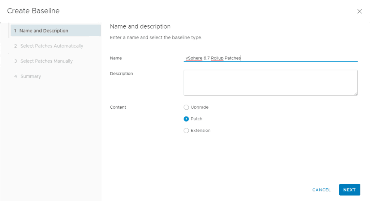Click the Description box resize handle

click(x=356, y=93)
